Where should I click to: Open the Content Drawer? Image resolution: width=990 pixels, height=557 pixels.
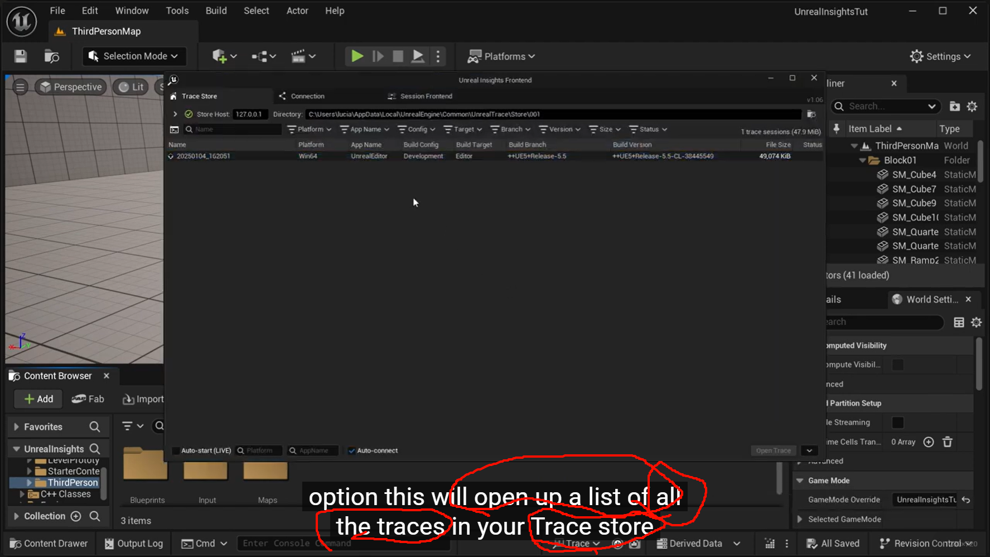[49, 544]
